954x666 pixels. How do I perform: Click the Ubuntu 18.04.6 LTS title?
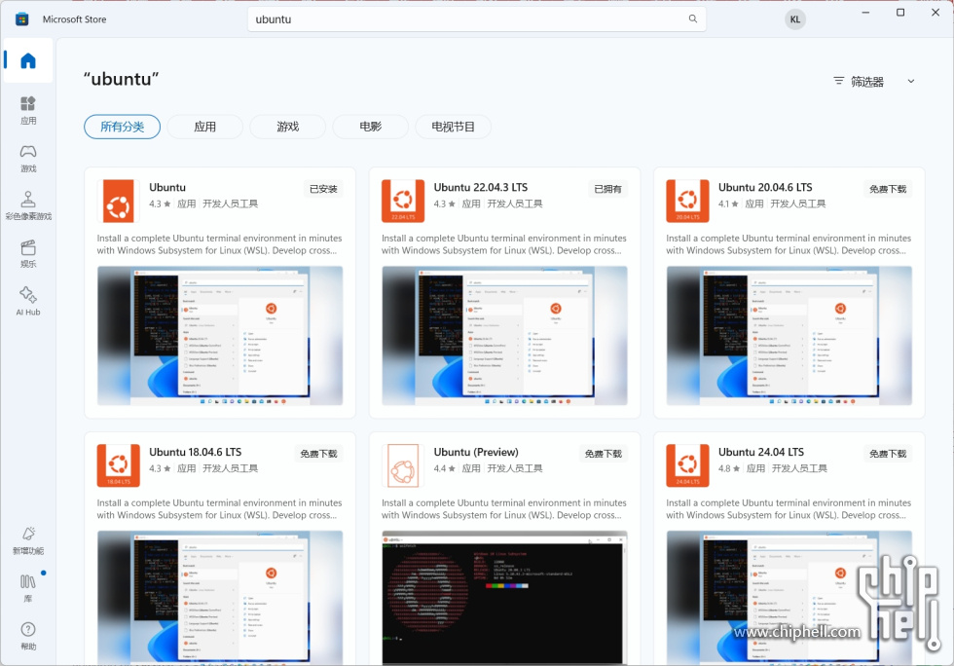tap(196, 453)
